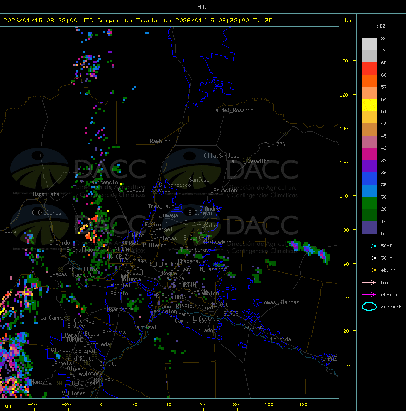
Task: Select the orange eburn arrow icon
Action: point(369,270)
